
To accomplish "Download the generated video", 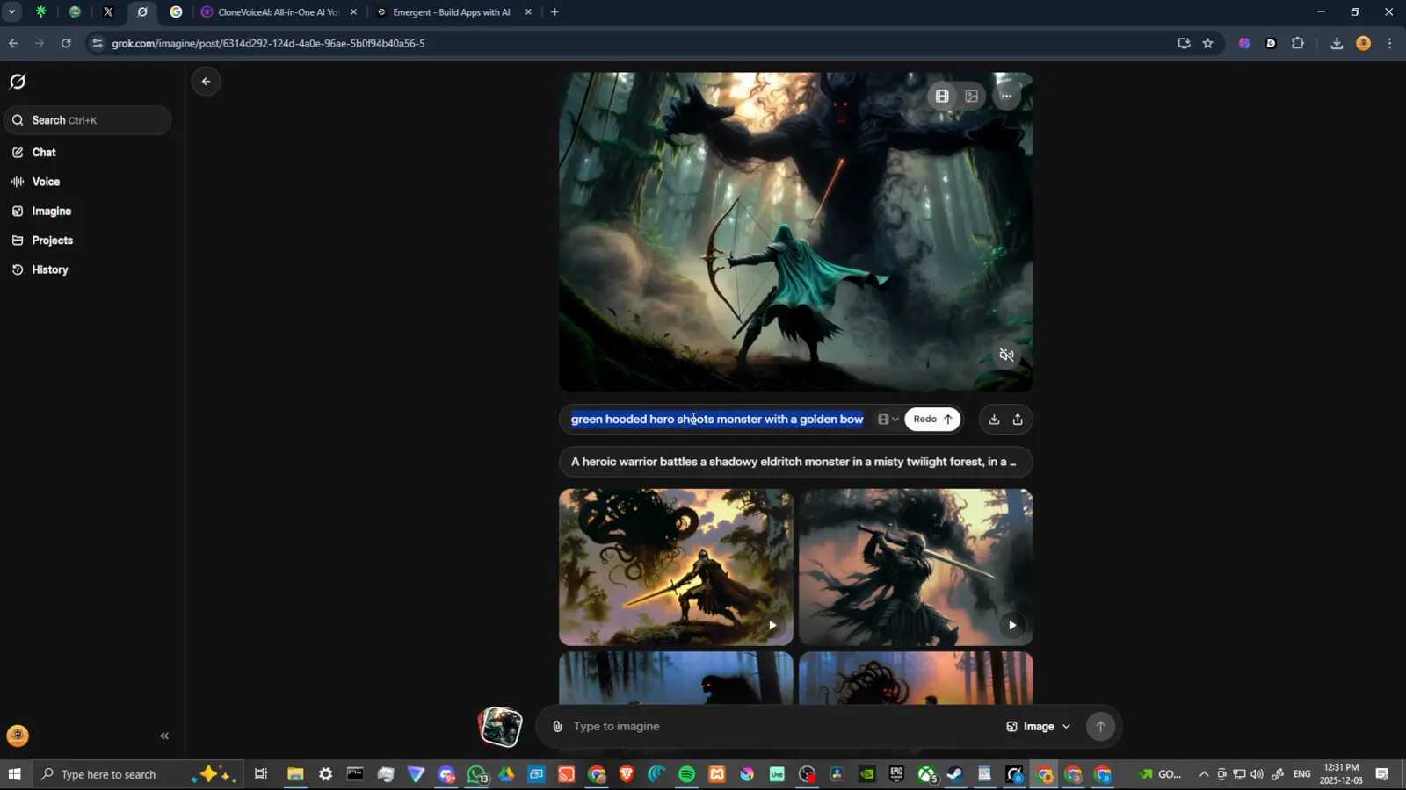I will point(994,420).
